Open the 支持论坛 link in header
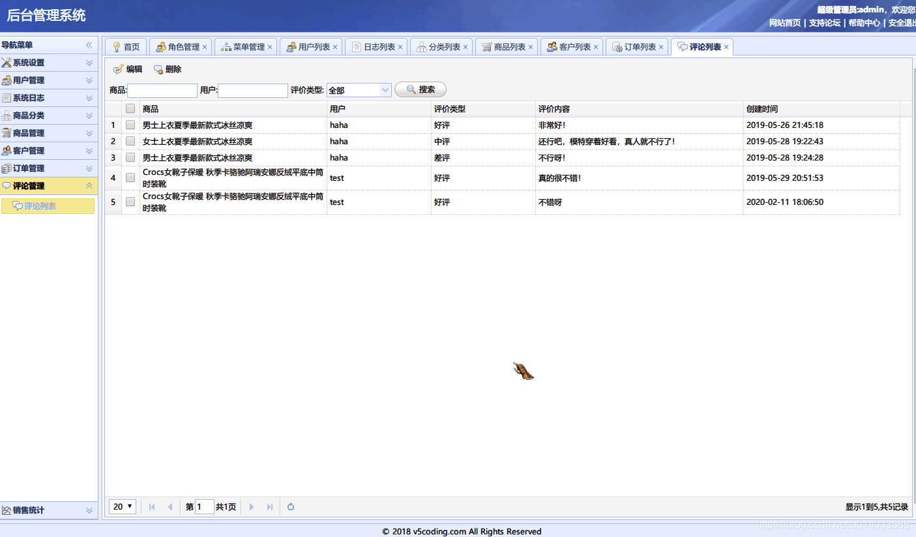 [825, 23]
